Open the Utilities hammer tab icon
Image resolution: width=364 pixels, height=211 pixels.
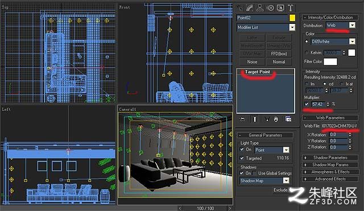(x=291, y=8)
